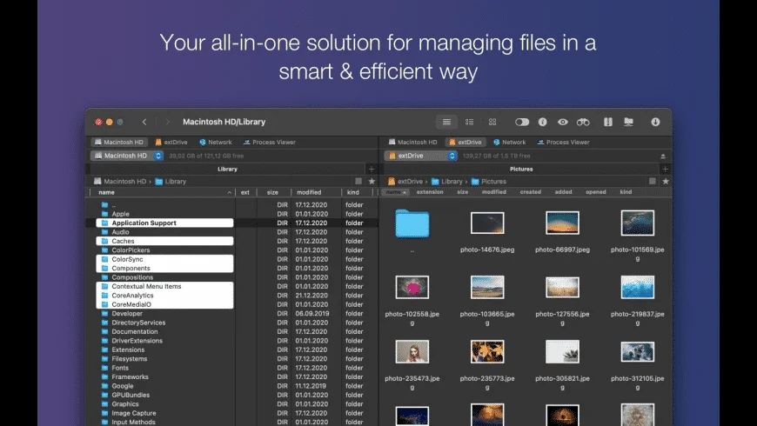Click the archive compress icon
Screen dimensions: 757x426
coord(608,122)
